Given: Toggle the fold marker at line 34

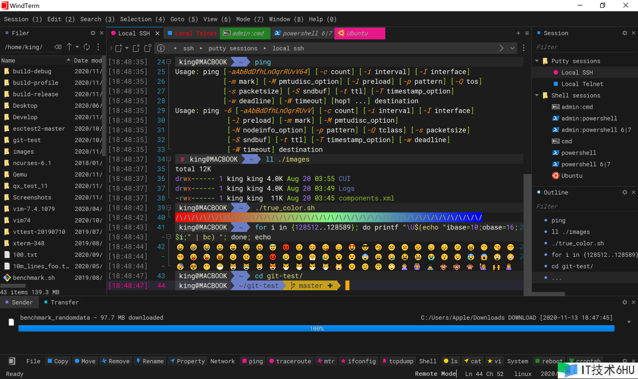Looking at the screenshot, I should [x=169, y=160].
